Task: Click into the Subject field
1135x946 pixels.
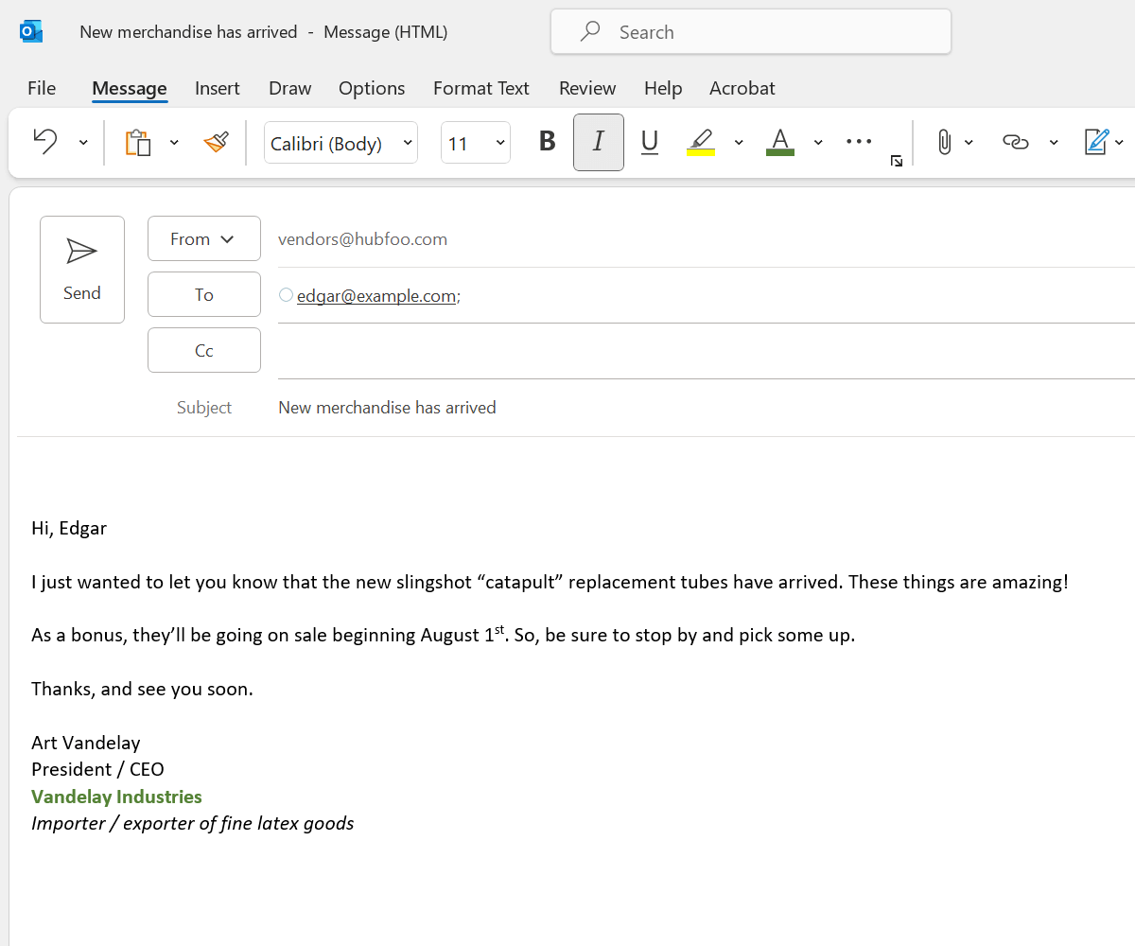Action: point(707,408)
